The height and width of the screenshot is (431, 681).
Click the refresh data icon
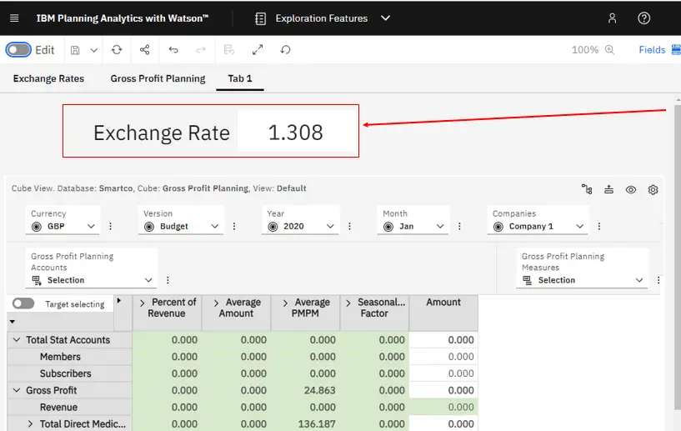coord(117,50)
